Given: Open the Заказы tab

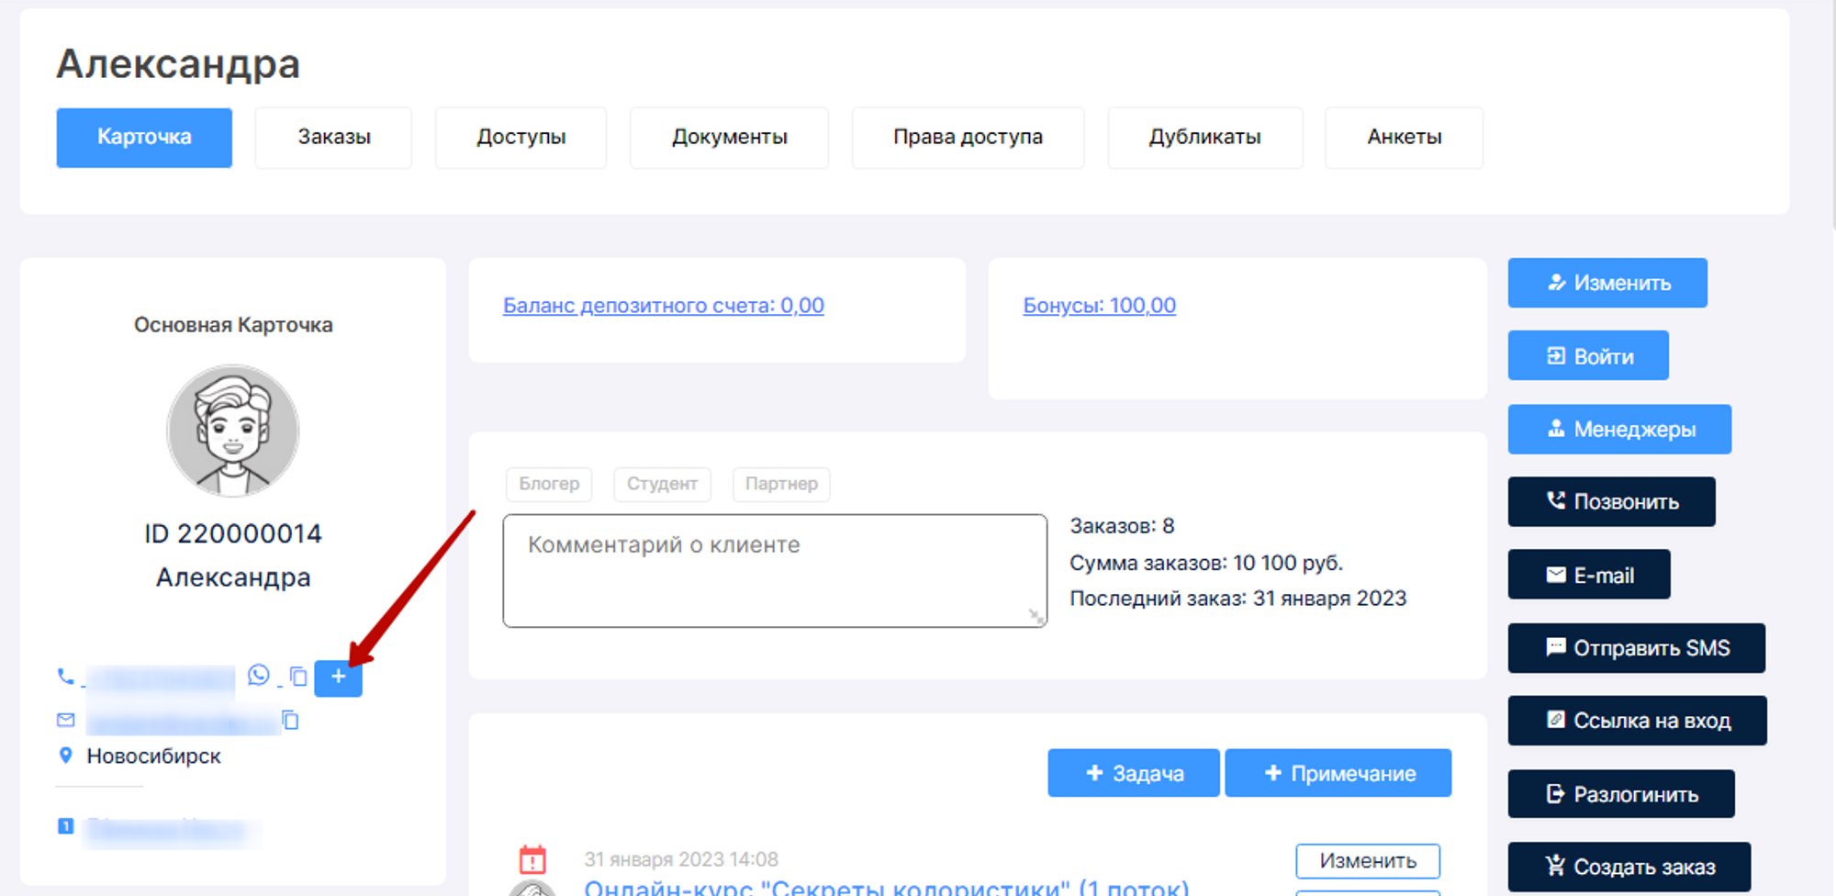Looking at the screenshot, I should point(333,138).
